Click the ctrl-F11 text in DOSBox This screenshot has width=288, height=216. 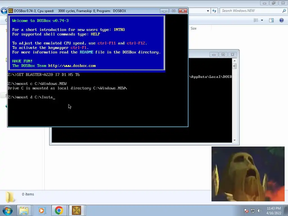107,43
